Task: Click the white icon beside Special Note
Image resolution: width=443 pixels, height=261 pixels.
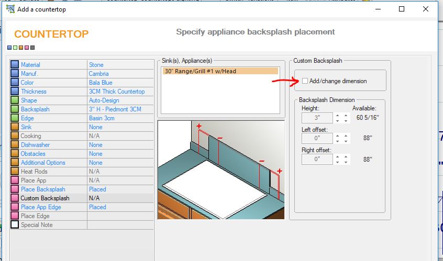Action: pos(15,225)
